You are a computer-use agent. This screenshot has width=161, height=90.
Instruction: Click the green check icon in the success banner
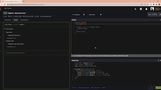pyautogui.click(x=72, y=56)
